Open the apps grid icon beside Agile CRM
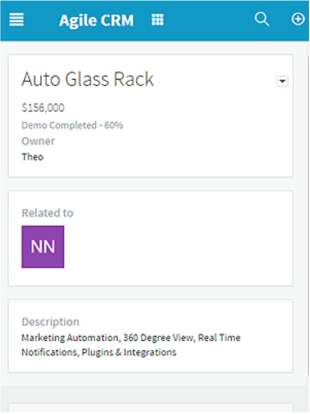The width and height of the screenshot is (310, 414). (157, 20)
